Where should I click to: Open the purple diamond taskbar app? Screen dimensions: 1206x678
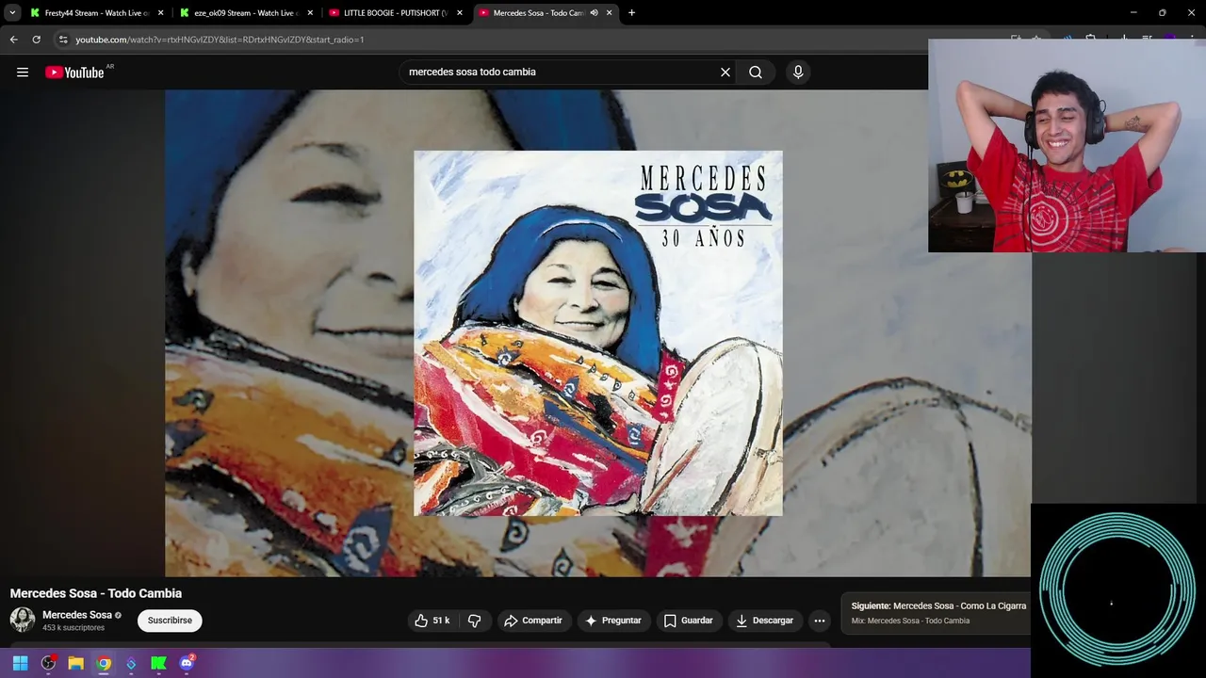click(131, 663)
